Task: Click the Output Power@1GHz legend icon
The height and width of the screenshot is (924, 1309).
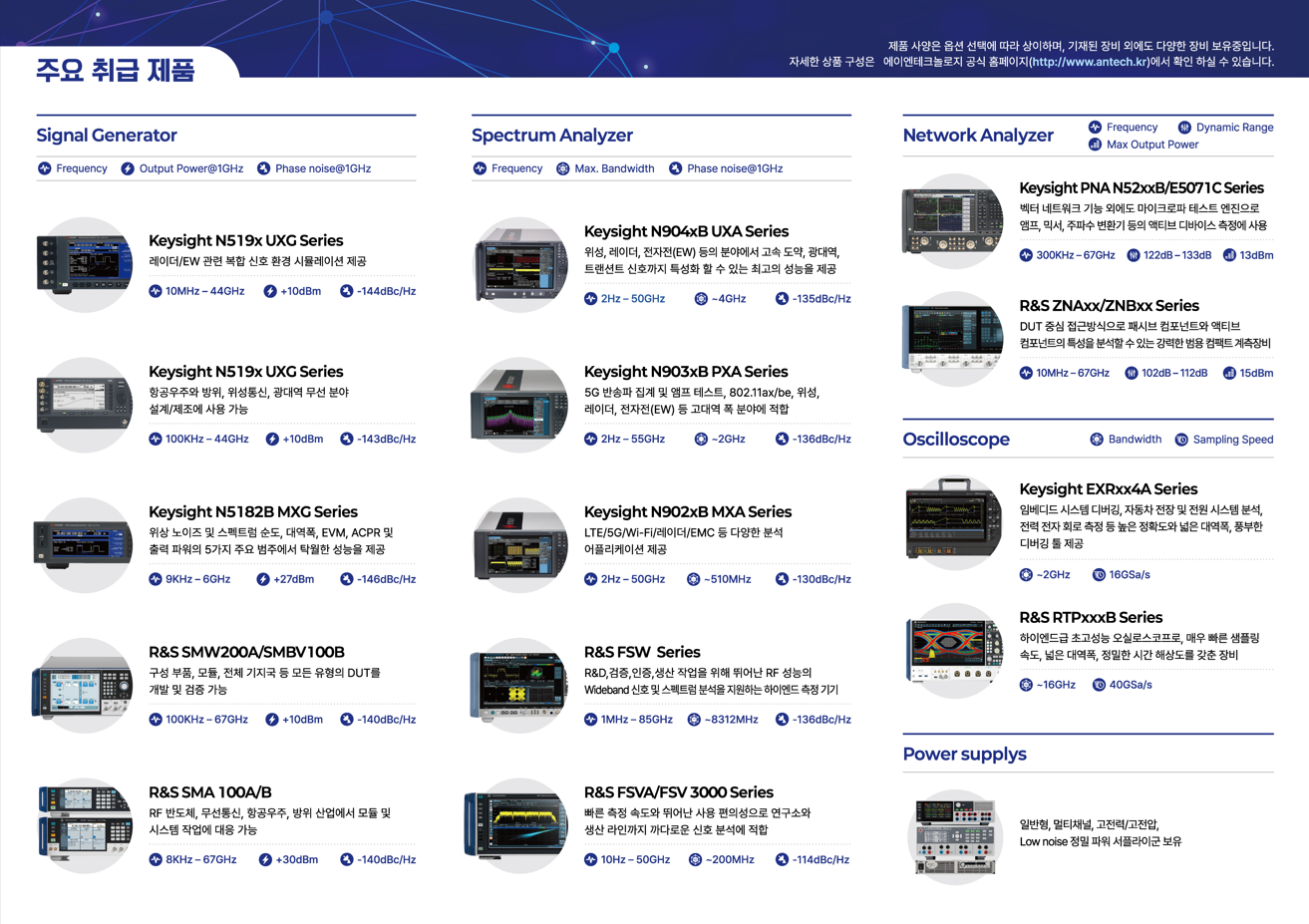Action: tap(128, 168)
